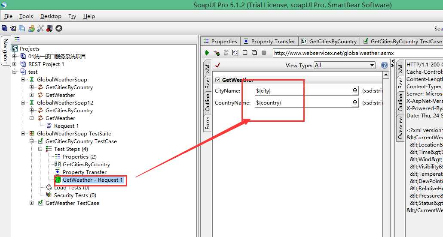
Task: Click the recreate request arrows icon
Action: [x=235, y=53]
